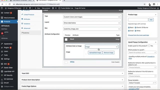
Task: Select the Swatches tab
Action: (x=26, y=33)
